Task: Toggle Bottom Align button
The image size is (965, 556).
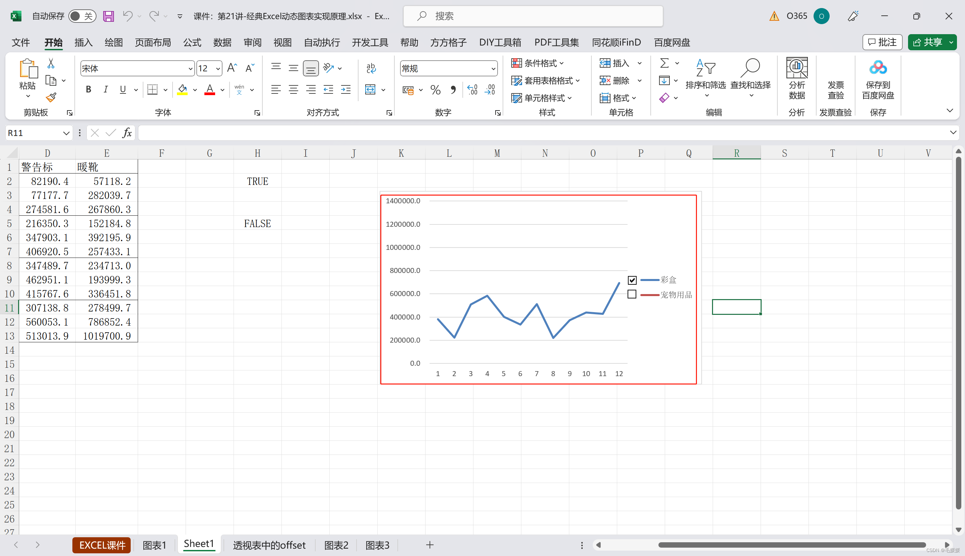Action: click(x=311, y=68)
